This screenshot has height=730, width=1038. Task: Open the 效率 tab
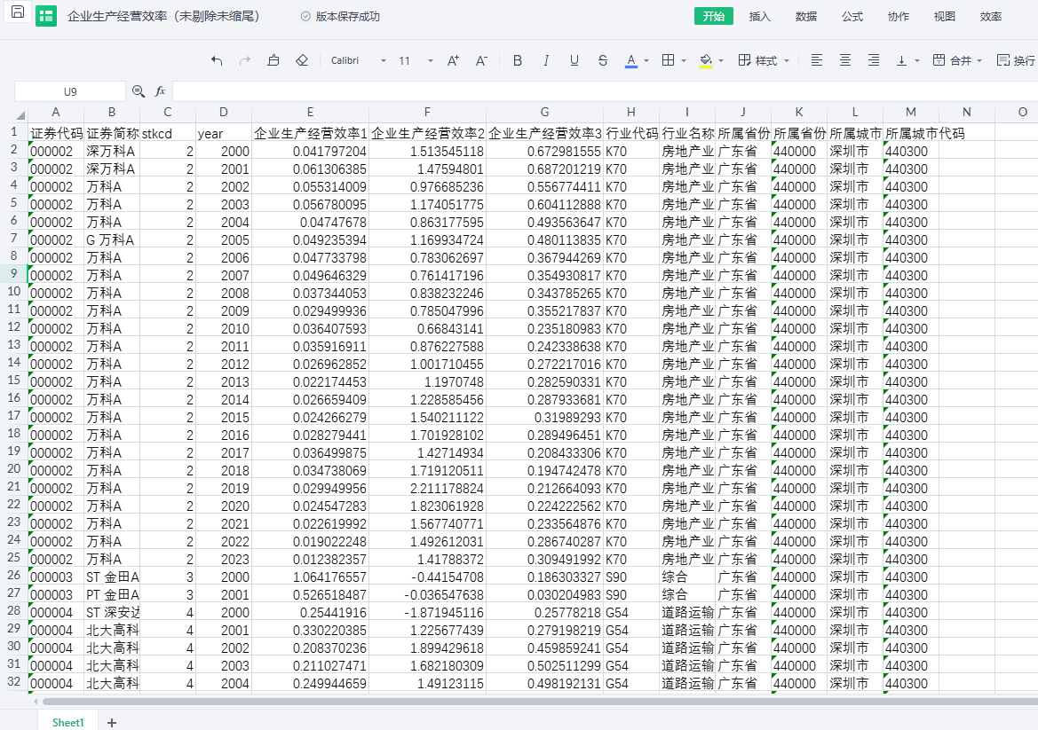click(x=991, y=17)
